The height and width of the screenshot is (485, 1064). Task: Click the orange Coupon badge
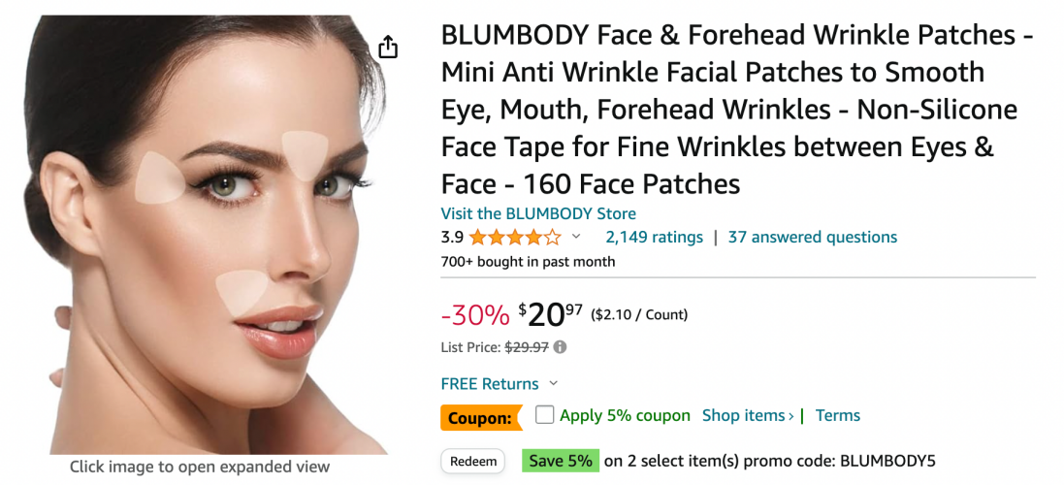pos(481,418)
